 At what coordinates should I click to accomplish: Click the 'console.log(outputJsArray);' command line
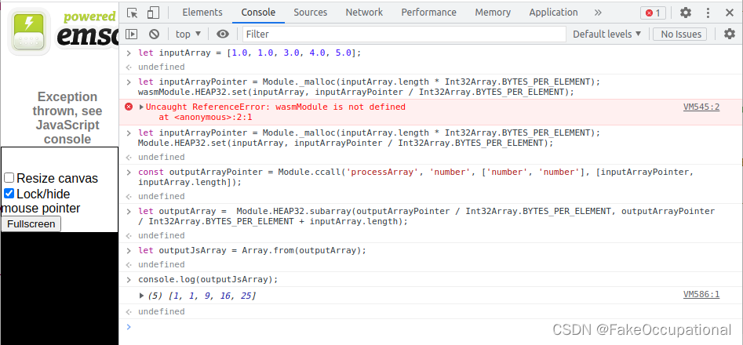tap(208, 279)
